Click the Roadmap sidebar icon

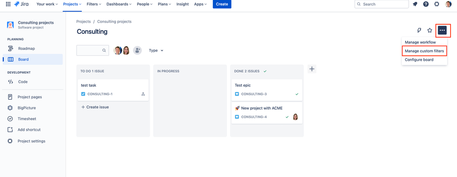(11, 48)
